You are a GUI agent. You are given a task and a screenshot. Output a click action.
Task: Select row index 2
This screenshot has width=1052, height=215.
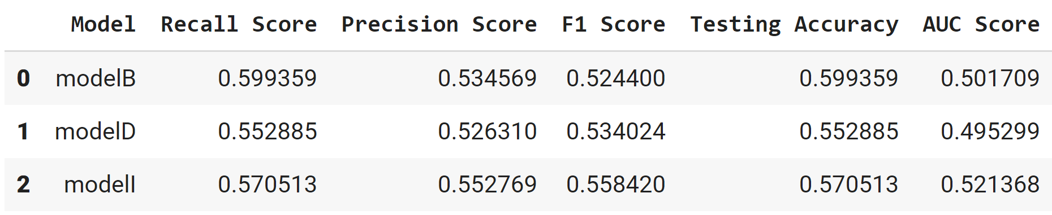(x=23, y=185)
